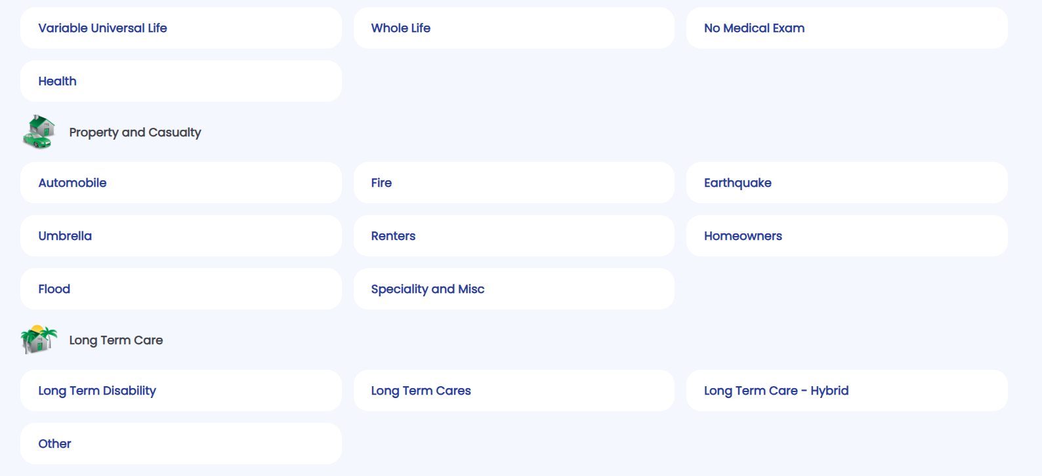Select the Flood insurance option
Image resolution: width=1042 pixels, height=476 pixels.
(180, 289)
